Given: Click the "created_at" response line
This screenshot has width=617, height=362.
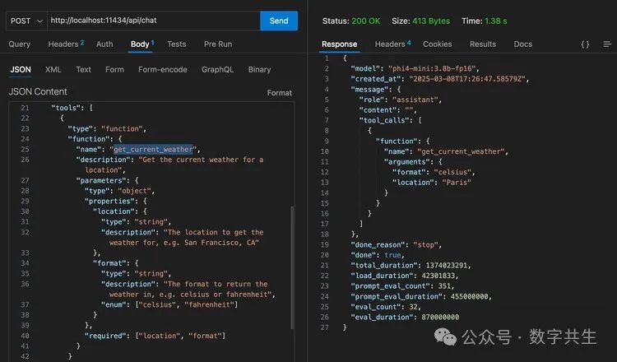Looking at the screenshot, I should [440, 79].
